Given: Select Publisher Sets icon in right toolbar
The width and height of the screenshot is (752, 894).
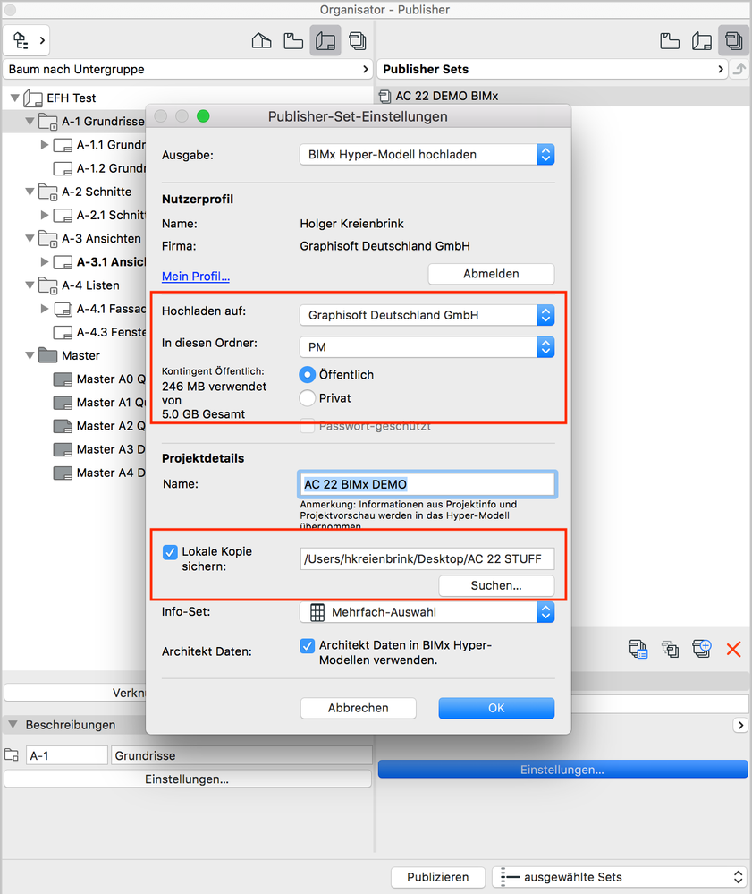Looking at the screenshot, I should [x=731, y=40].
